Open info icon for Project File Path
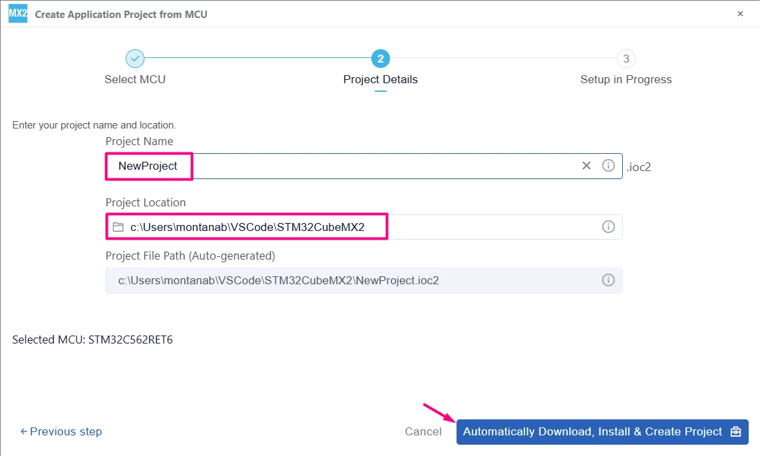 [x=608, y=280]
